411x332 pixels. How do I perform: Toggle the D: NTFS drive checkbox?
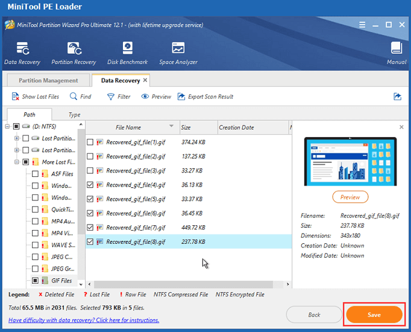click(x=16, y=126)
